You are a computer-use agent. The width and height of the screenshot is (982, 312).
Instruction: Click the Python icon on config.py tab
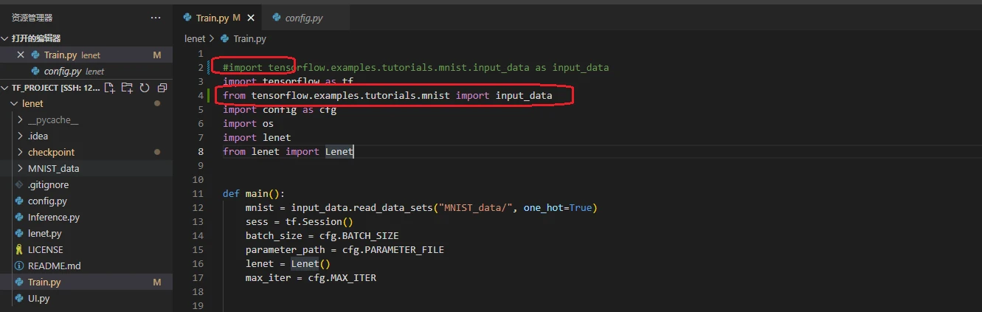coord(277,18)
